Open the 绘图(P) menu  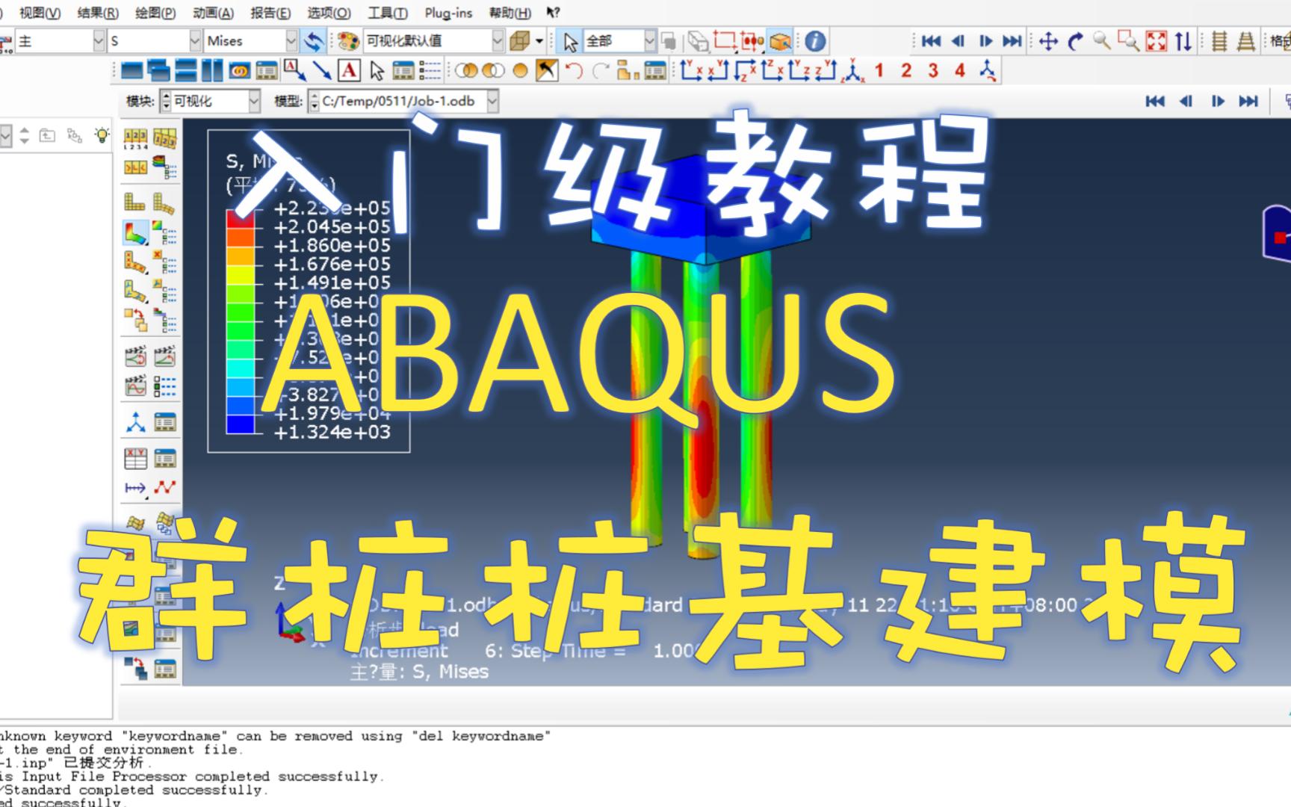155,13
